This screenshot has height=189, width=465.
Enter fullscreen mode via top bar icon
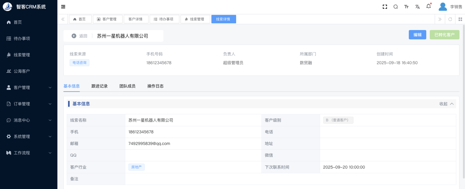click(385, 7)
